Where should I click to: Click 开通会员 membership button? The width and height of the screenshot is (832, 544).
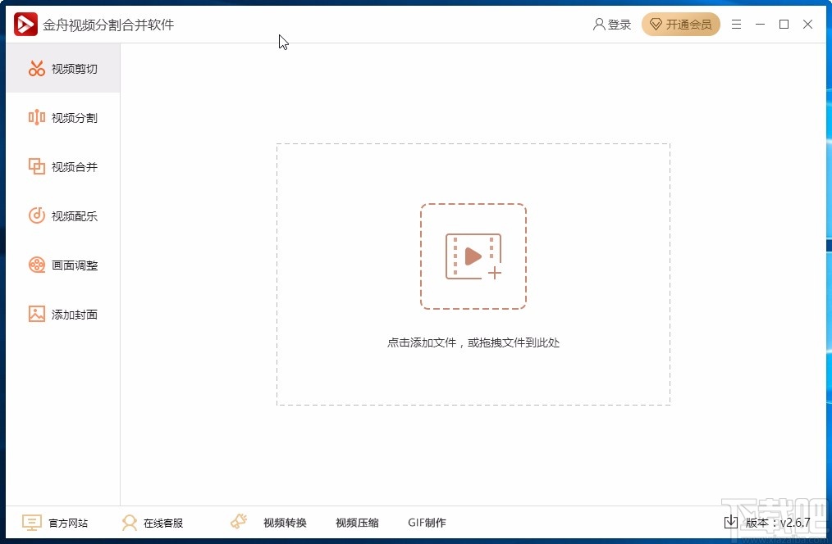(681, 25)
